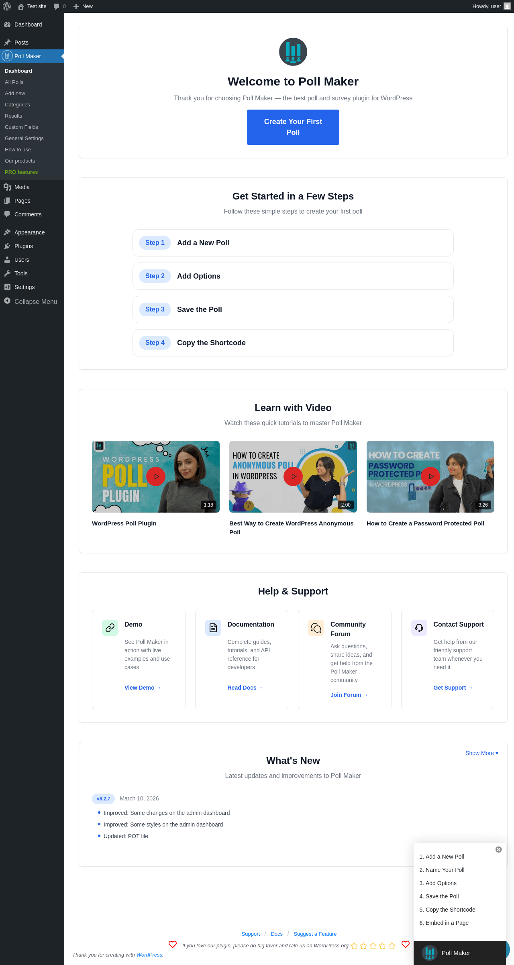
Task: Expand Step 1 Add a New Poll
Action: click(x=293, y=243)
